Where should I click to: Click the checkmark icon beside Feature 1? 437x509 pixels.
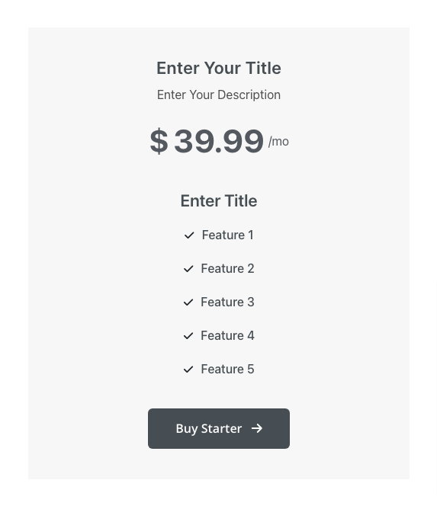(x=189, y=235)
